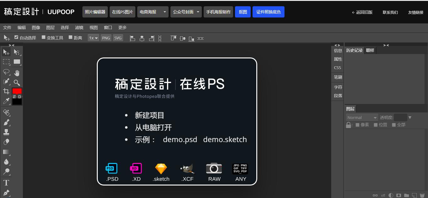Screen dimensions: 428x198
Task: Create a new layer in the Layers panel
Action: [414, 195]
